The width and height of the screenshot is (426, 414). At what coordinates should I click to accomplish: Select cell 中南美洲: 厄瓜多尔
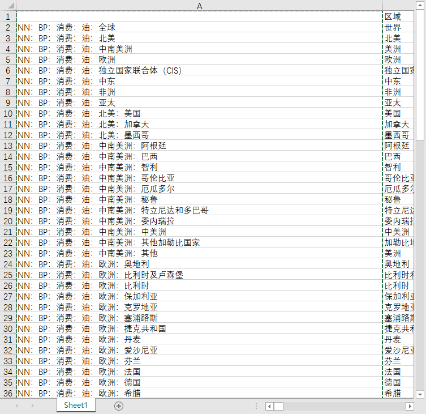(199, 189)
